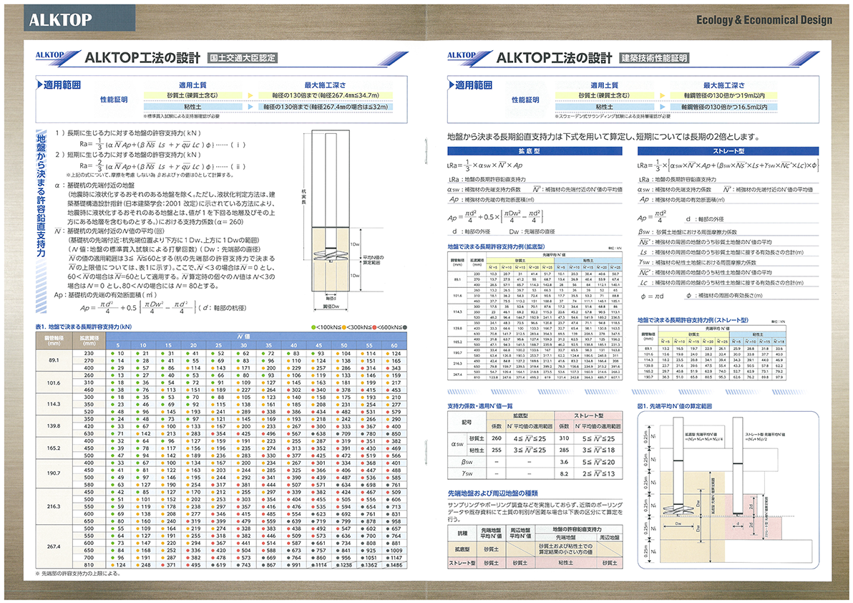This screenshot has height=603, width=853.
Task: Click the 'Ecology & Economical Design' header text
Action: click(x=764, y=20)
